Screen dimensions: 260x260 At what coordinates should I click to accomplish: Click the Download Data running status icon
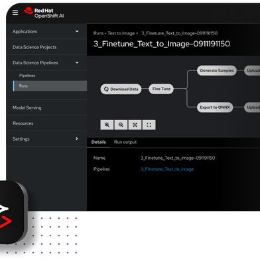(106, 89)
